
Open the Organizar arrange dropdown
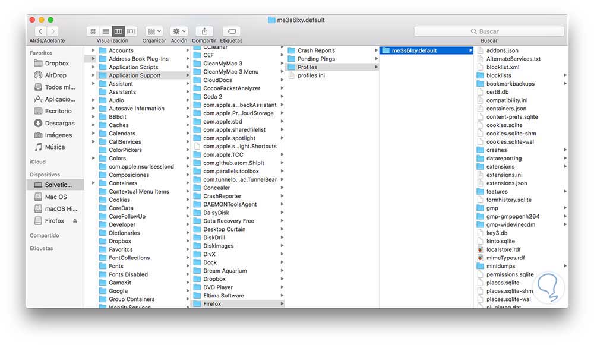[x=154, y=31]
